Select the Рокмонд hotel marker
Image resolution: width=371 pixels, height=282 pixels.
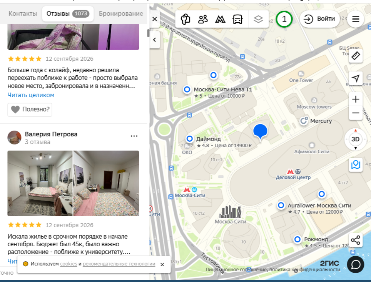click(x=297, y=239)
